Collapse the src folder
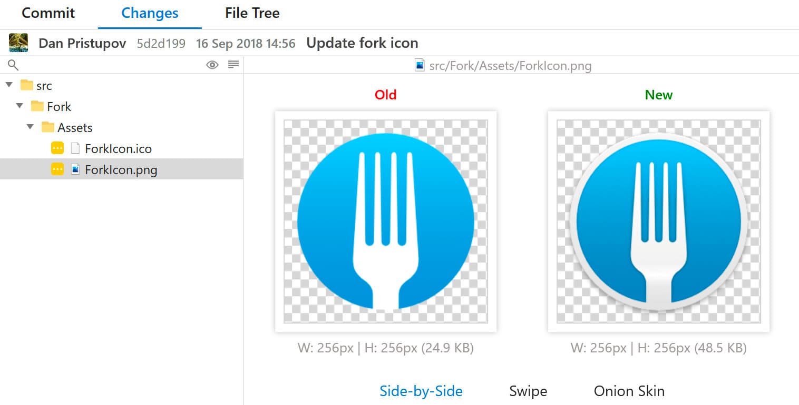The height and width of the screenshot is (405, 799). click(8, 85)
